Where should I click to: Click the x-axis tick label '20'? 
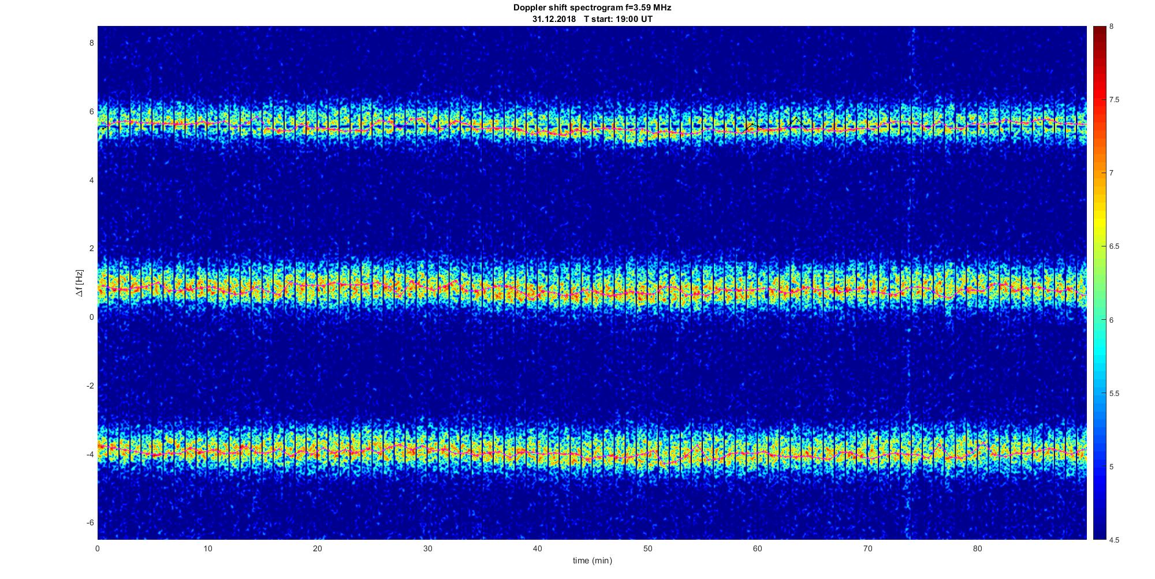click(317, 548)
